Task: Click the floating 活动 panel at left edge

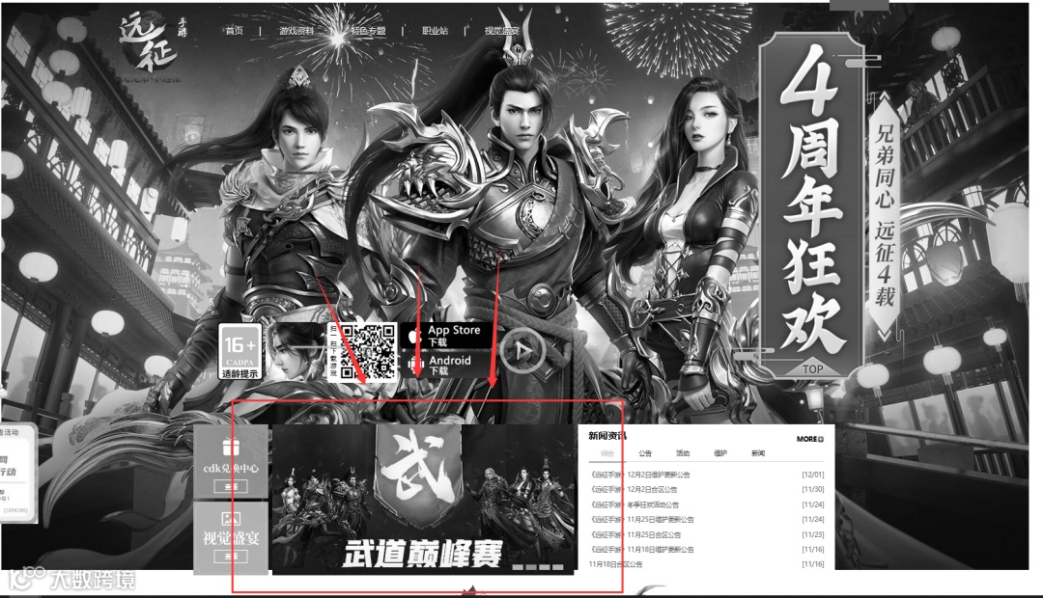Action: [16, 472]
